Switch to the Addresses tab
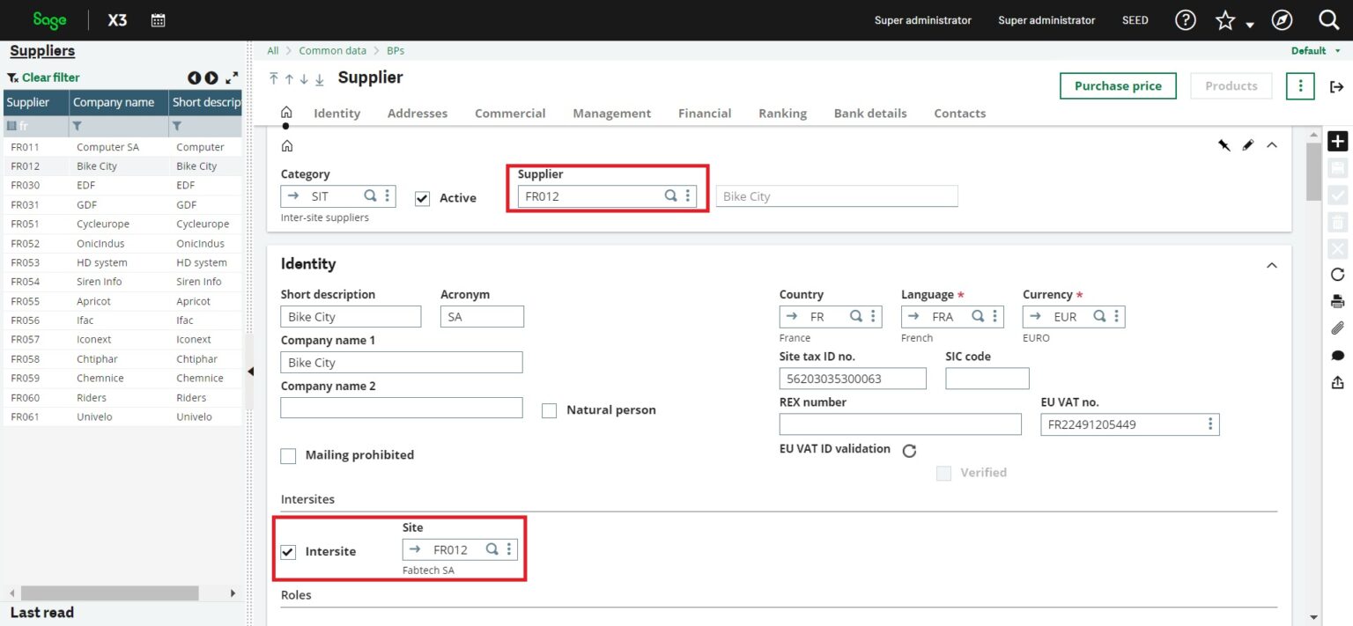The height and width of the screenshot is (626, 1353). pyautogui.click(x=418, y=113)
